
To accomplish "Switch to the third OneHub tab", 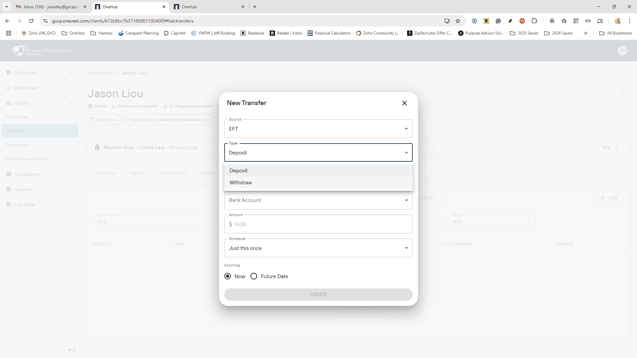I will (x=209, y=7).
